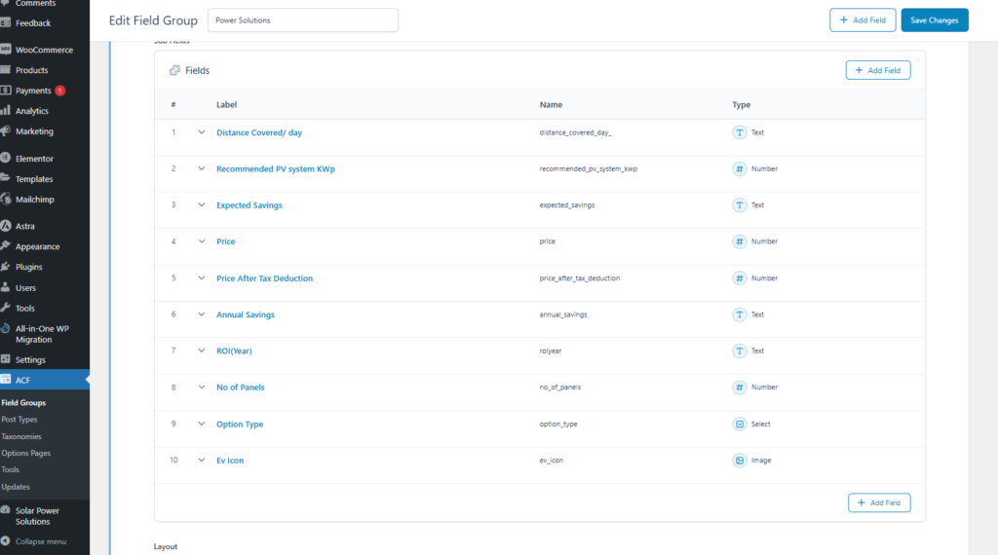Open the Solar Power Solutions icon
This screenshot has height=555, width=998.
[6, 510]
